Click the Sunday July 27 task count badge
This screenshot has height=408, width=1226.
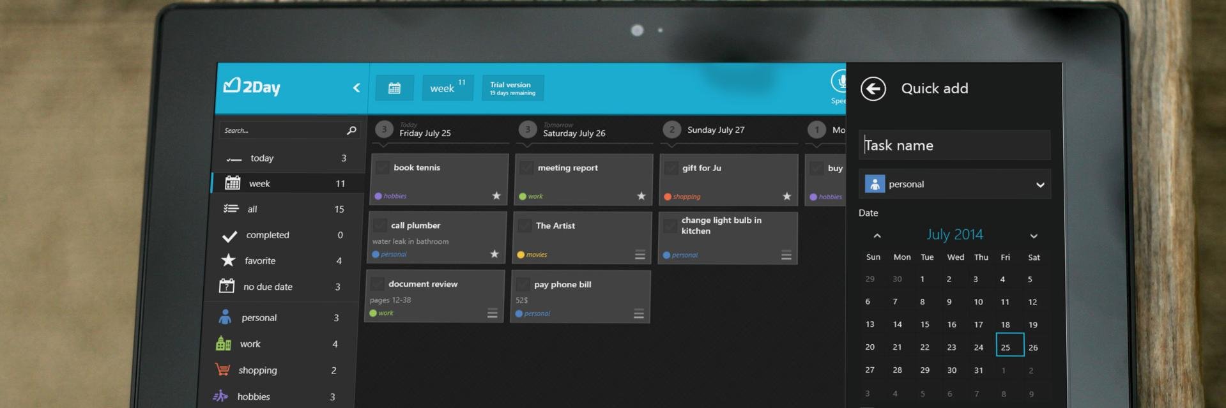tap(671, 130)
